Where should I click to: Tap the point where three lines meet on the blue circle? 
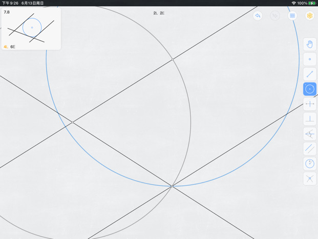click(172, 186)
